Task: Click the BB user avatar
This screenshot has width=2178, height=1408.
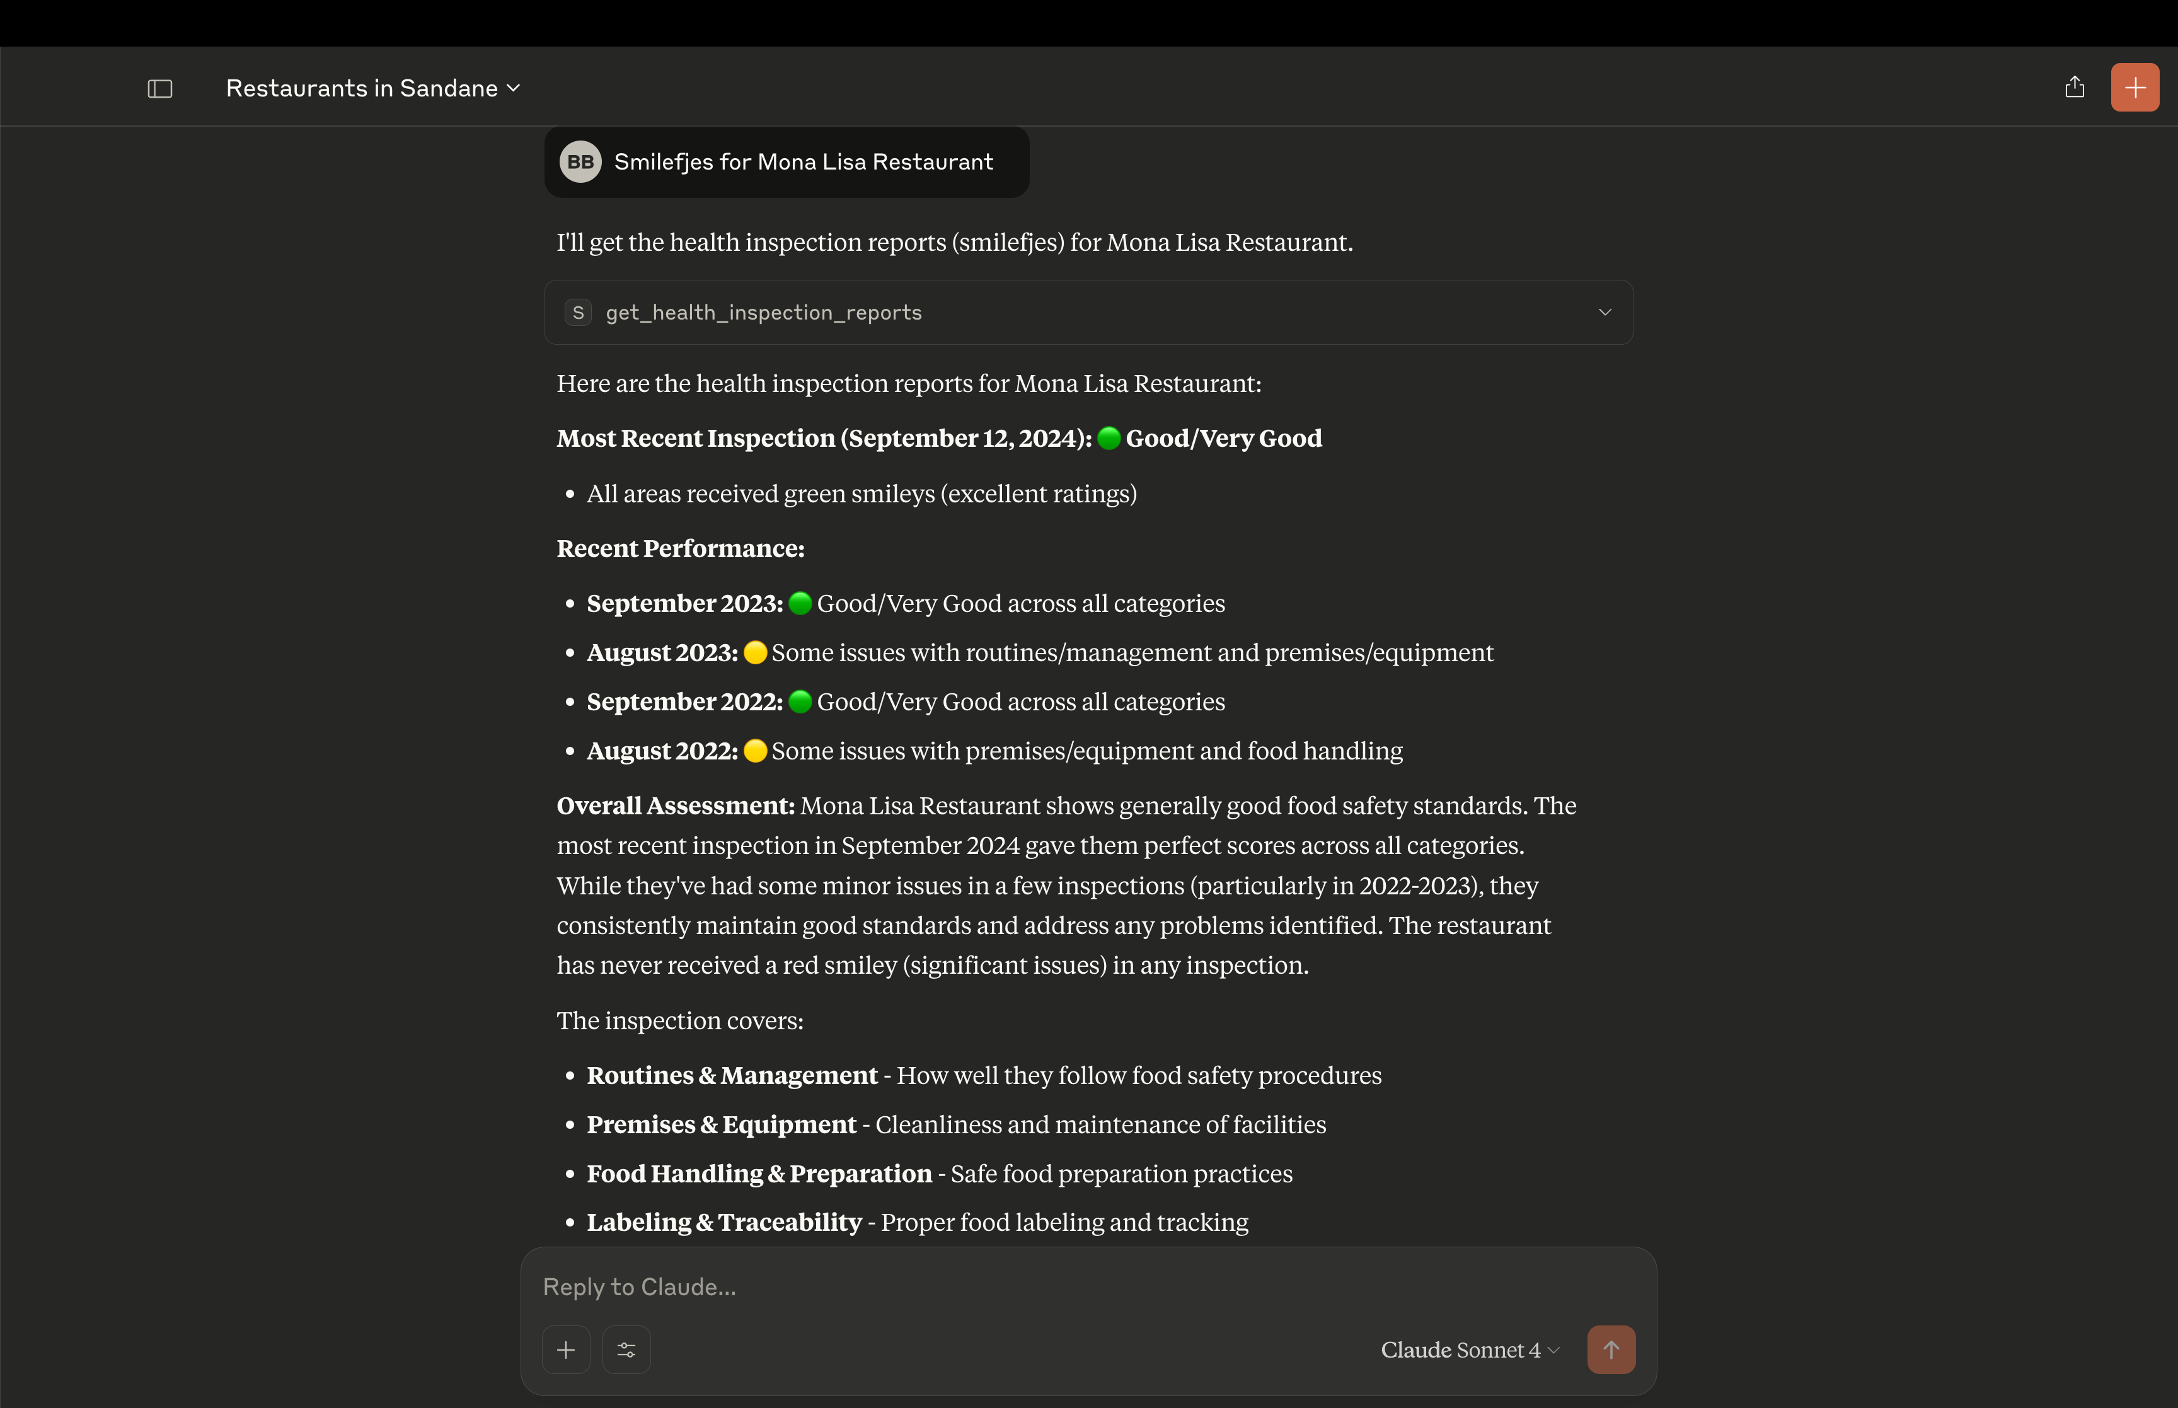Action: coord(579,162)
